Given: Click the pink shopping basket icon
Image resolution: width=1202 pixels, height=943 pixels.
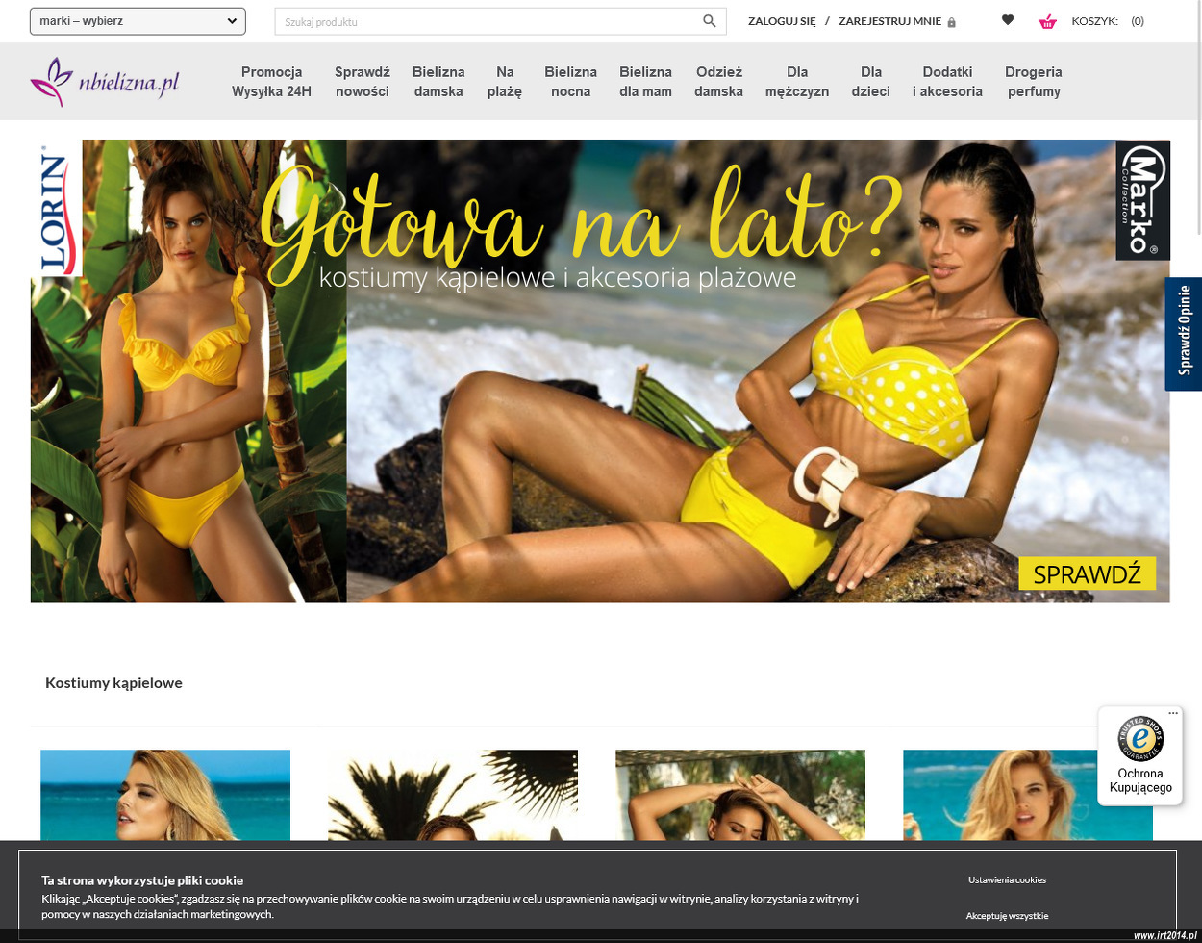Looking at the screenshot, I should 1047,21.
